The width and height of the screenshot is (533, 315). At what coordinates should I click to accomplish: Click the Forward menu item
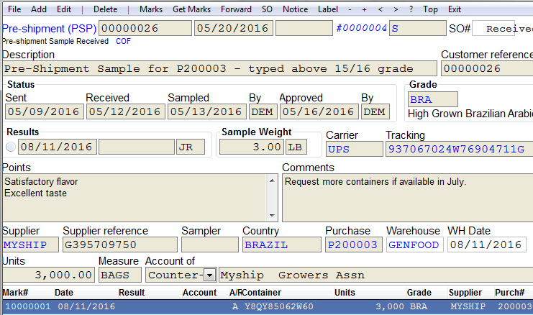pos(236,9)
